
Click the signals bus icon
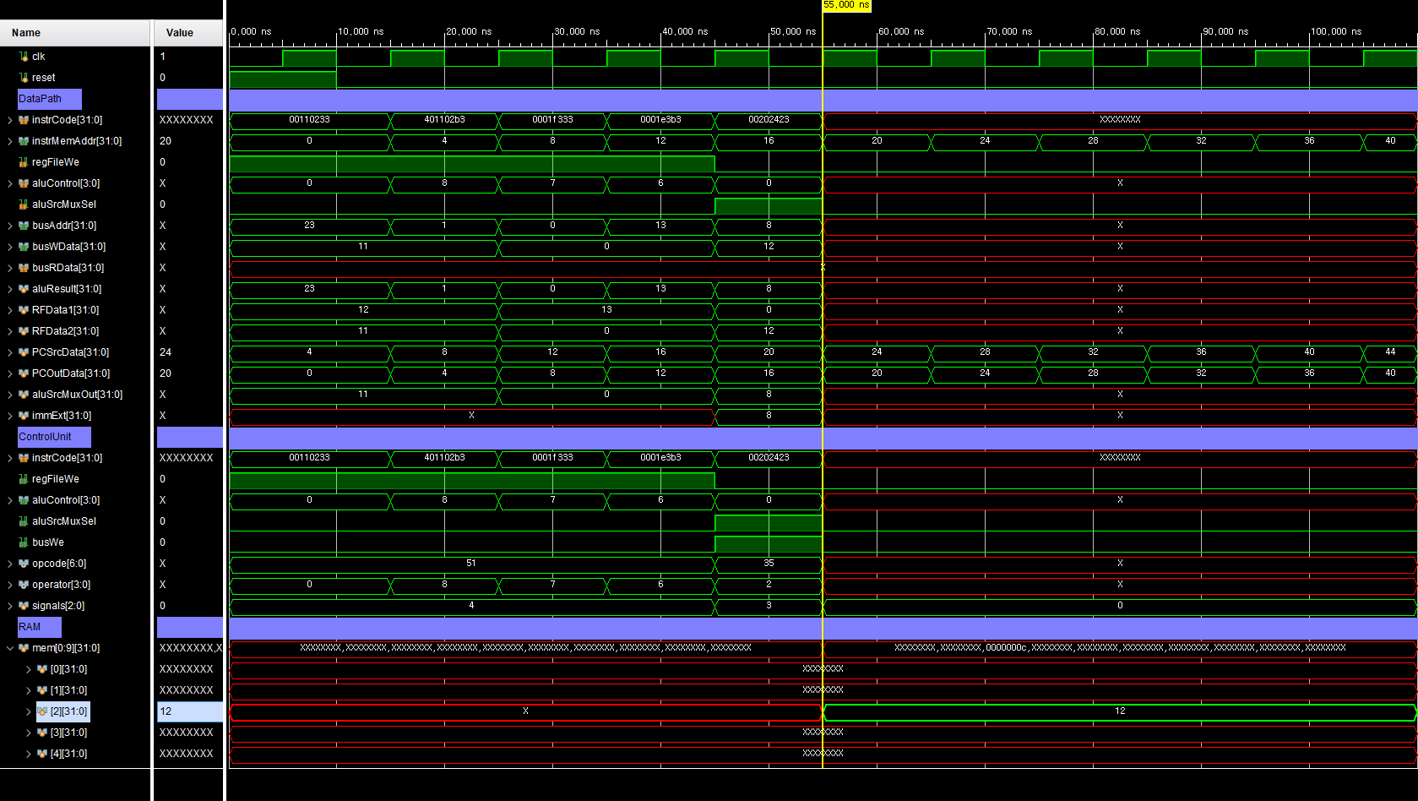click(24, 606)
